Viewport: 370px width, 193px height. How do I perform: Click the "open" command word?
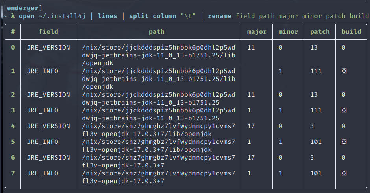coord(27,16)
